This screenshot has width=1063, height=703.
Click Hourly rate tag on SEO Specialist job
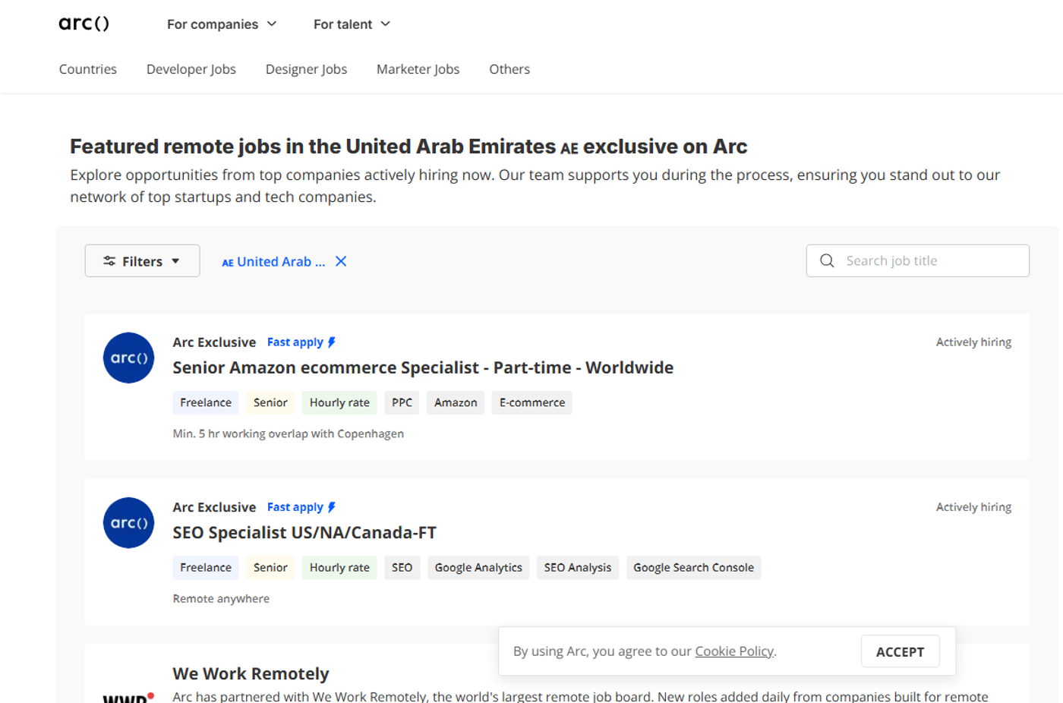coord(339,567)
